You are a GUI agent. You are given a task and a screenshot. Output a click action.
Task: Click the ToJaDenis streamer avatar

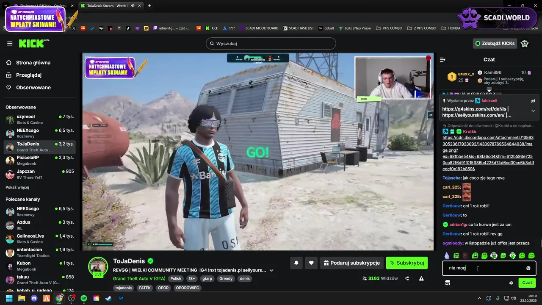98,267
